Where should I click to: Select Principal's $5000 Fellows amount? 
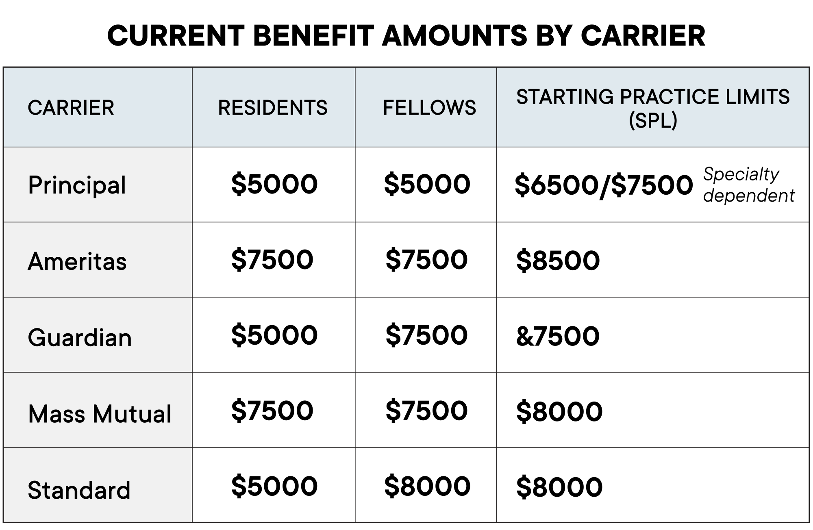pyautogui.click(x=427, y=184)
